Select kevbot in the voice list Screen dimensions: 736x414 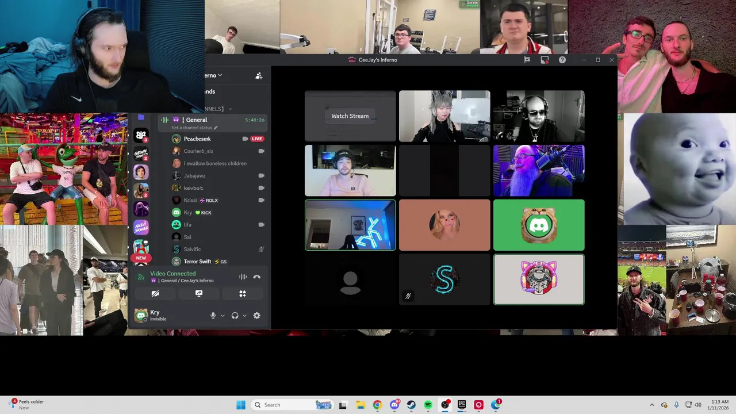[193, 188]
